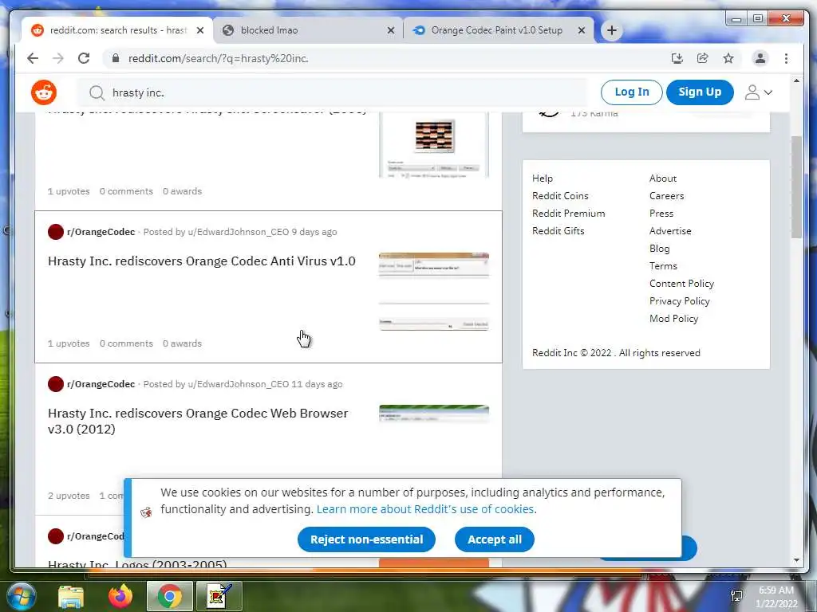
Task: Open the About link
Action: pyautogui.click(x=663, y=178)
